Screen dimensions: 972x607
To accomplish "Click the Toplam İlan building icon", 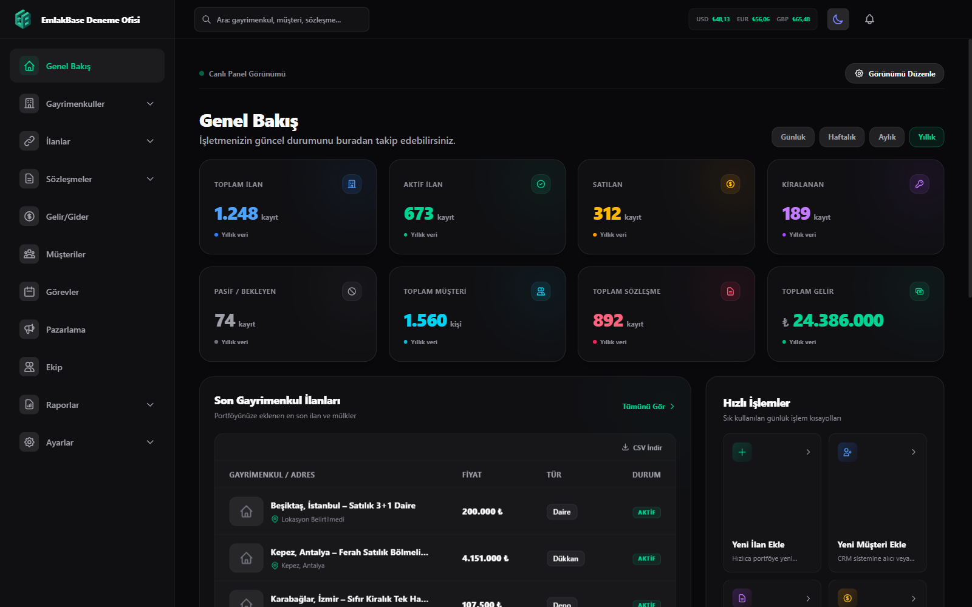I will 352,184.
